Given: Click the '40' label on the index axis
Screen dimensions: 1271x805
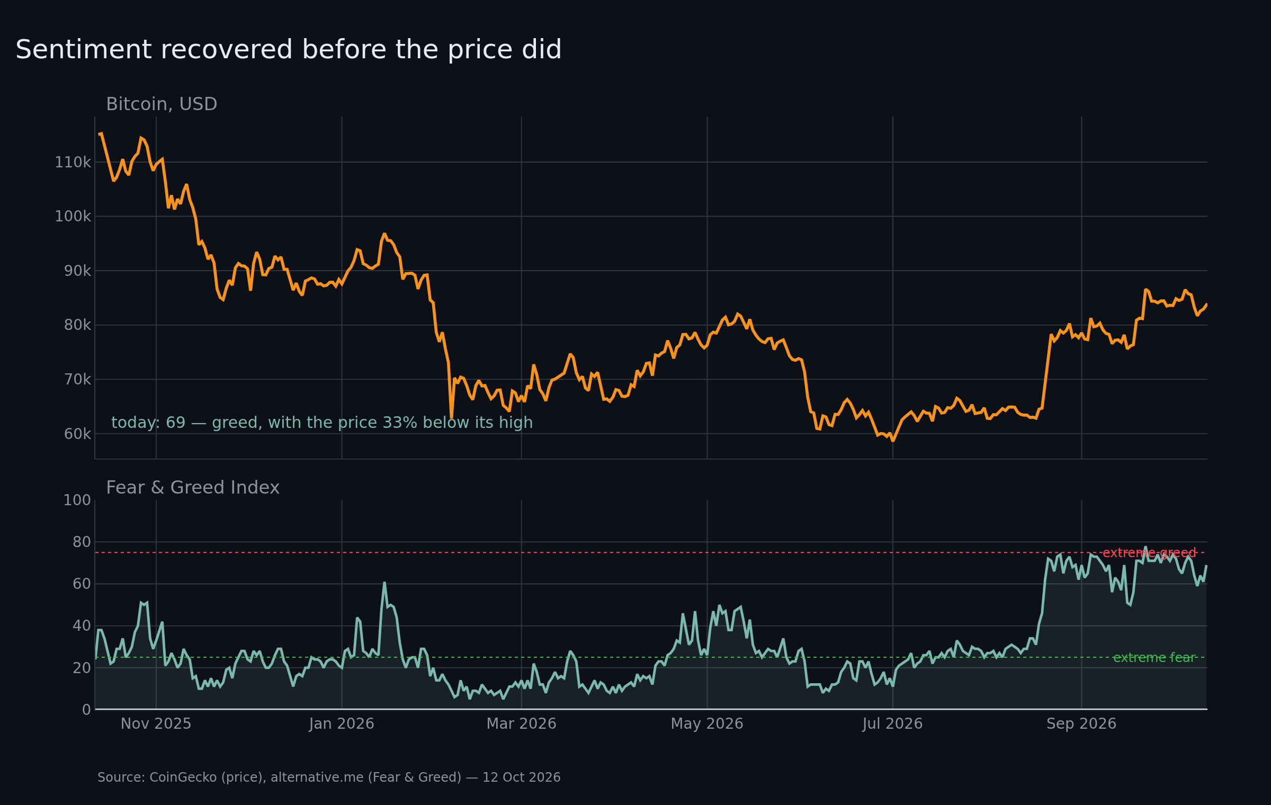Looking at the screenshot, I should click(82, 626).
